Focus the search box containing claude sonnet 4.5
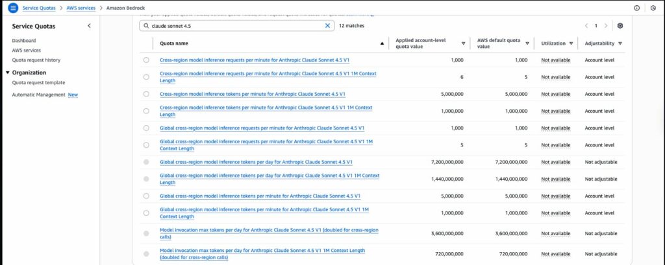 [x=236, y=26]
